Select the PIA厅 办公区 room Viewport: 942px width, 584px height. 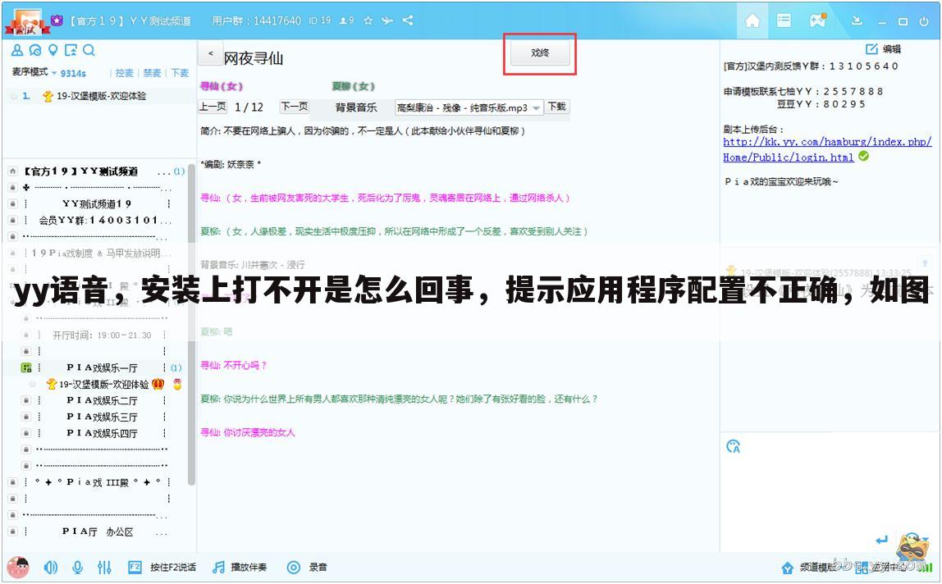(x=98, y=532)
